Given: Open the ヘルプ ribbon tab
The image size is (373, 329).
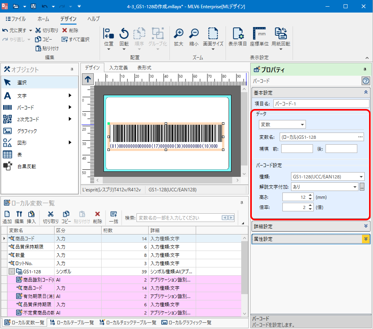Looking at the screenshot, I should click(x=93, y=19).
